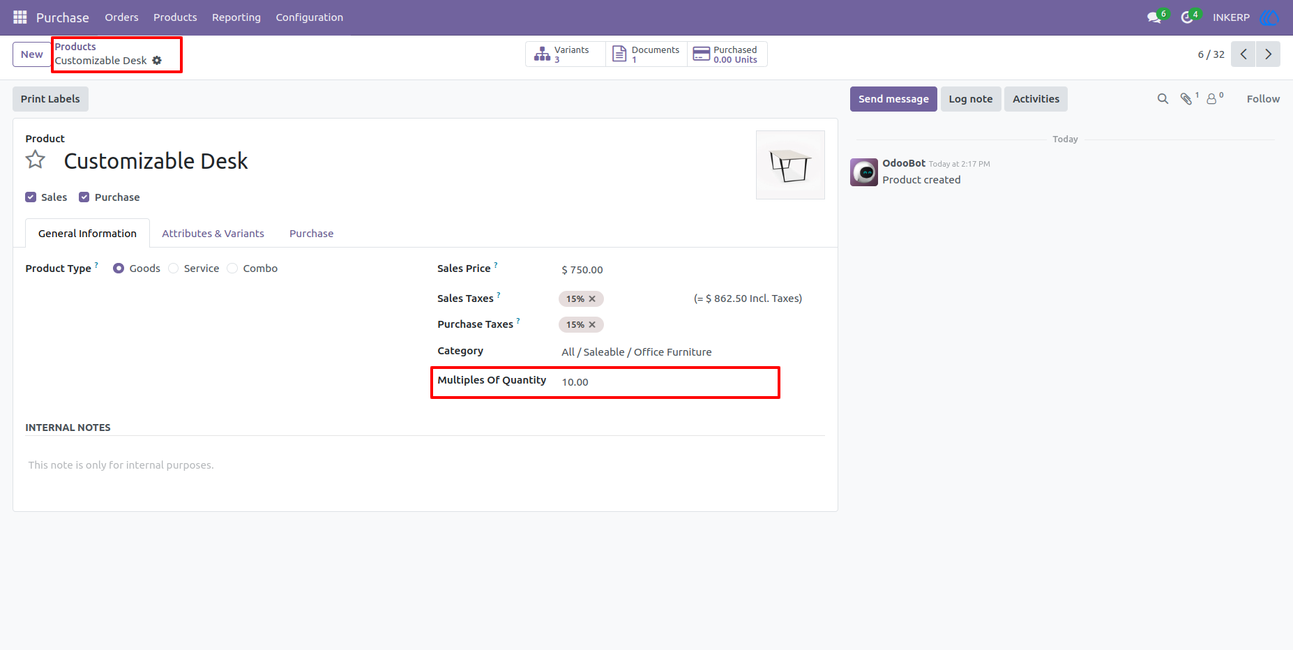The image size is (1293, 650).
Task: Click the Activities button
Action: click(1036, 99)
